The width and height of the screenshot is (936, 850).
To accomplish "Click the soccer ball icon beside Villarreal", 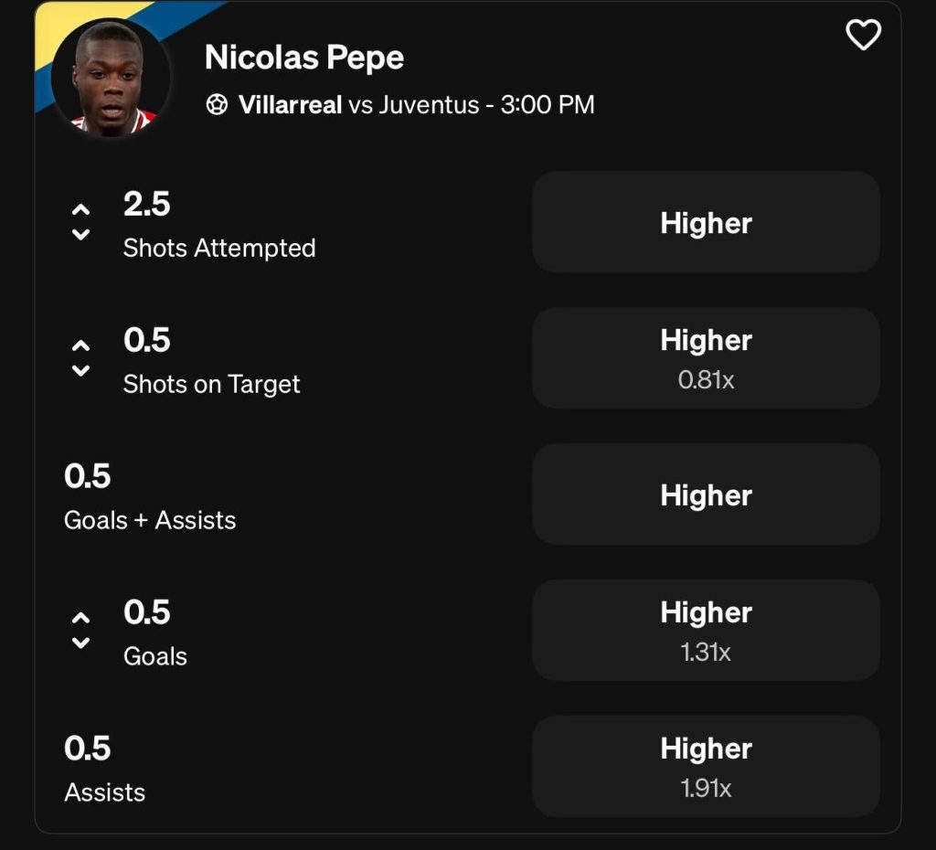I will 217,105.
